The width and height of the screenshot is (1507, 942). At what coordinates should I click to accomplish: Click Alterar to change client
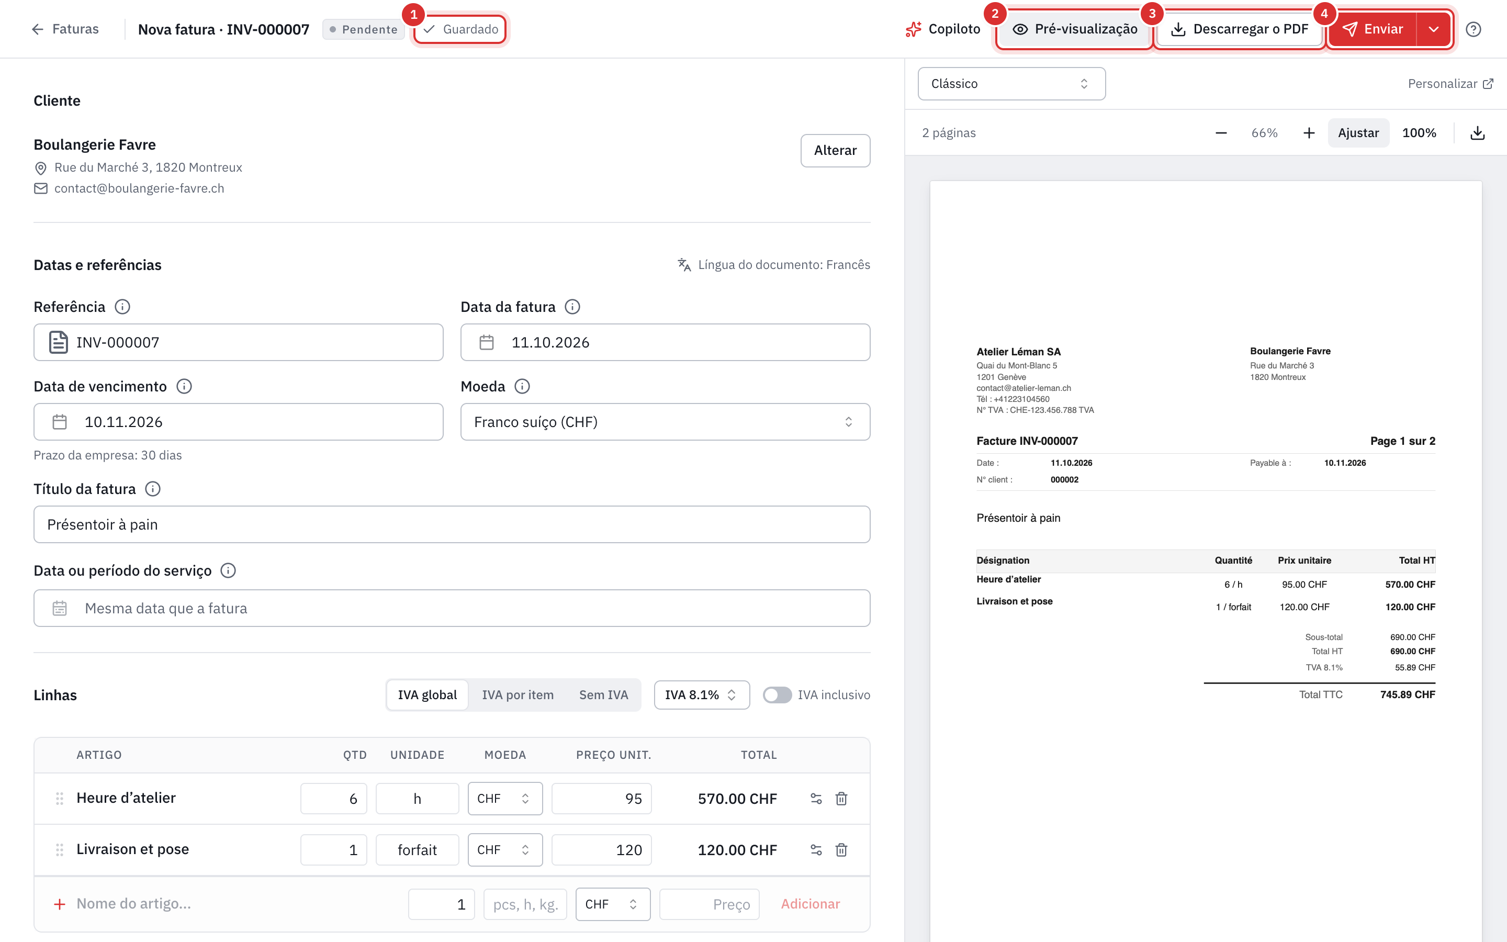point(835,150)
